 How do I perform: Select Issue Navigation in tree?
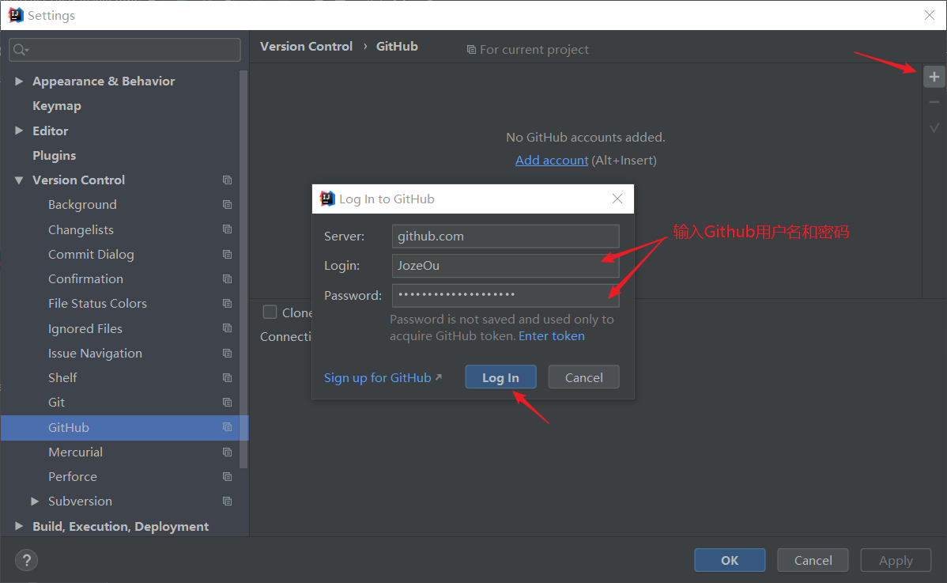[96, 354]
